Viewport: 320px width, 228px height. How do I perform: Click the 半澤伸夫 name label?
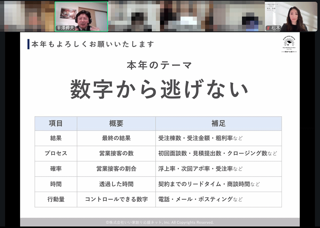(66, 28)
